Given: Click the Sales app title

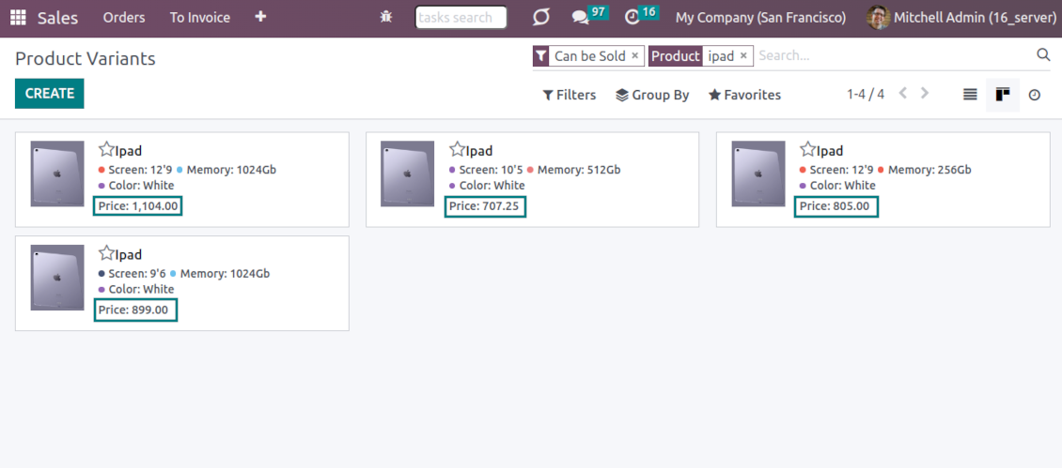Looking at the screenshot, I should coord(57,18).
